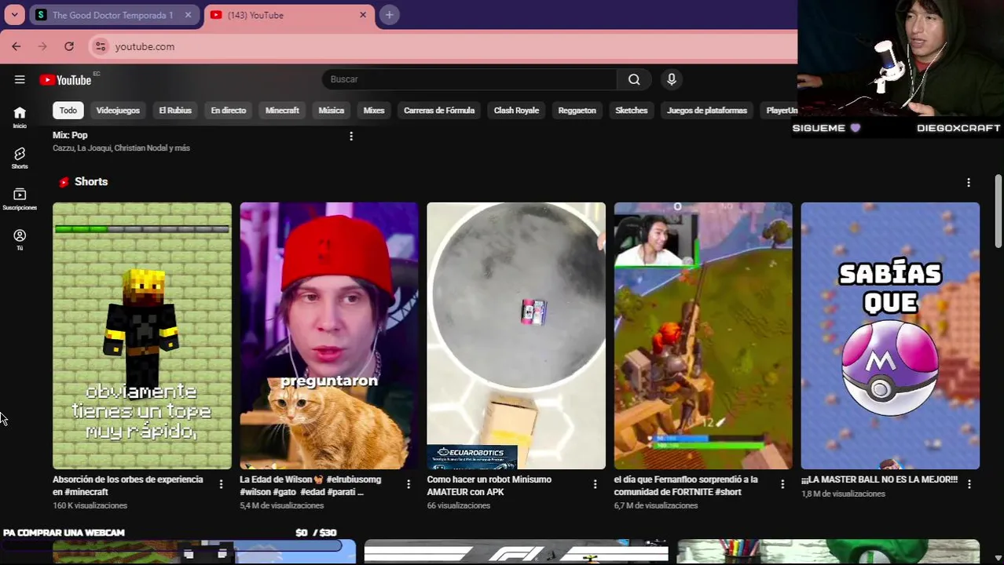Click the search magnifier button
Viewport: 1004px width, 565px height.
[634, 79]
